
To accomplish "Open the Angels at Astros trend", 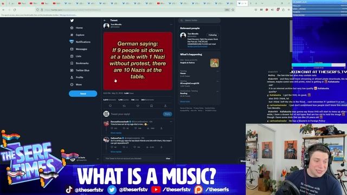I will 187,63.
